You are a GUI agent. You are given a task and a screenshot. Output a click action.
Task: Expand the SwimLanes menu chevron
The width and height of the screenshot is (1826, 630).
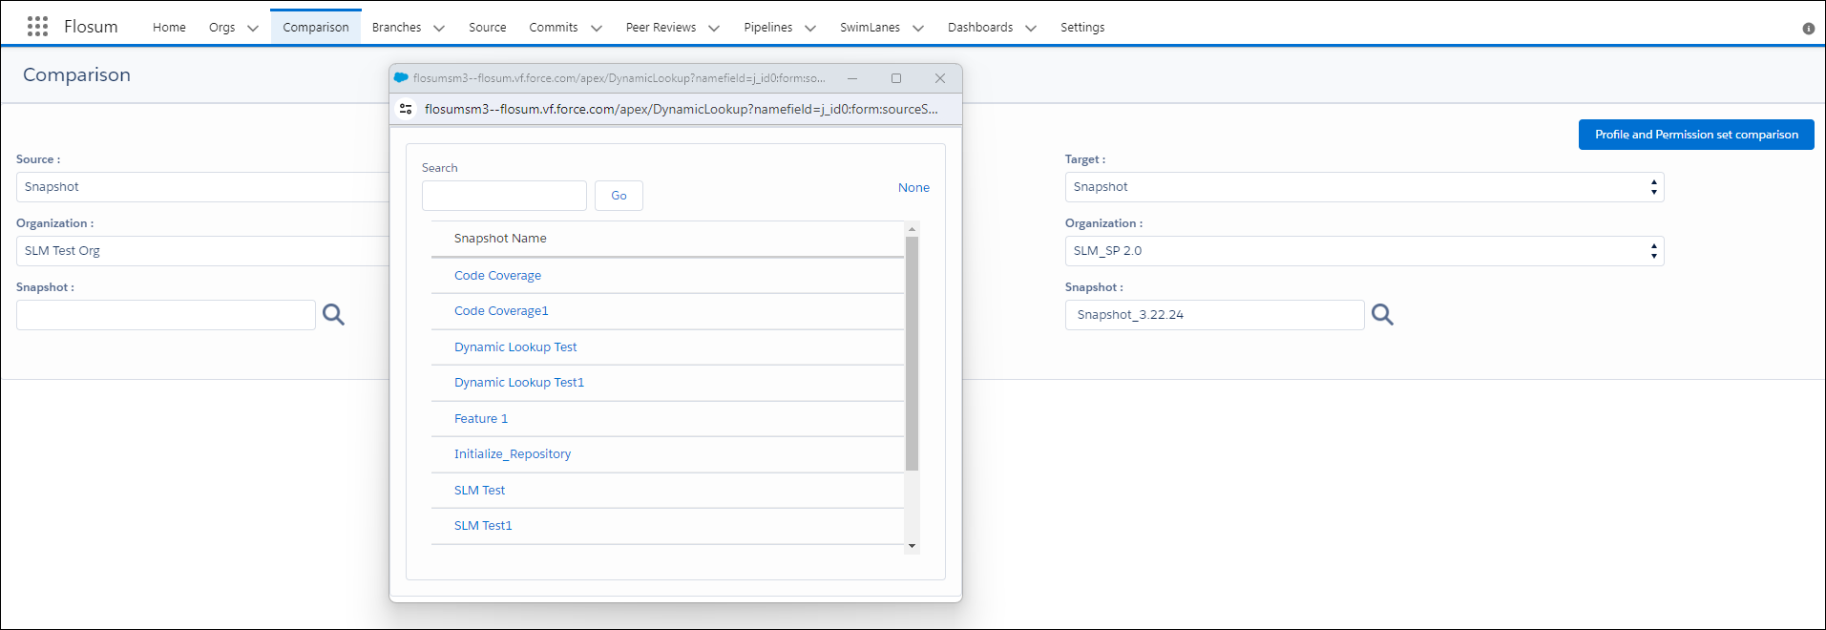(918, 28)
